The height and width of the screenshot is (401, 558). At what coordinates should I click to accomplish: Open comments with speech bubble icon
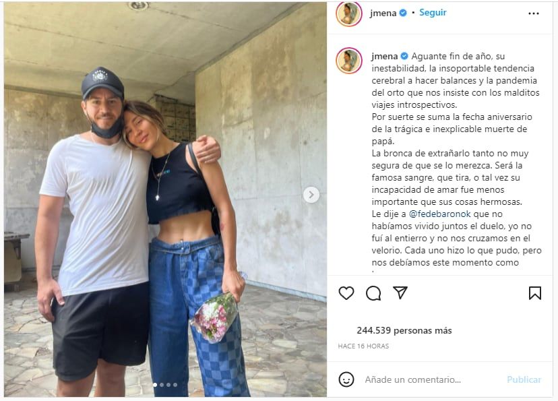point(373,293)
